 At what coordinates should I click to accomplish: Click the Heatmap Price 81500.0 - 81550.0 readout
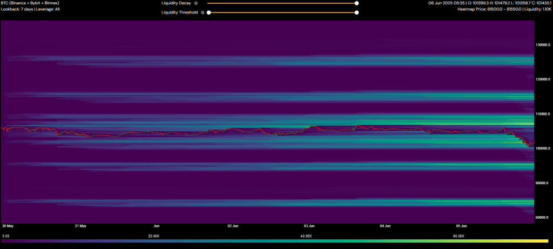[505, 9]
